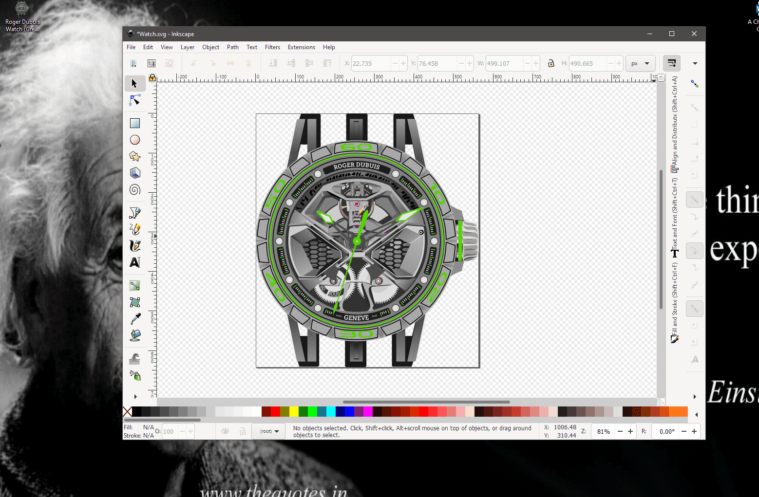
Task: Pick the red palette swatch
Action: (275, 412)
